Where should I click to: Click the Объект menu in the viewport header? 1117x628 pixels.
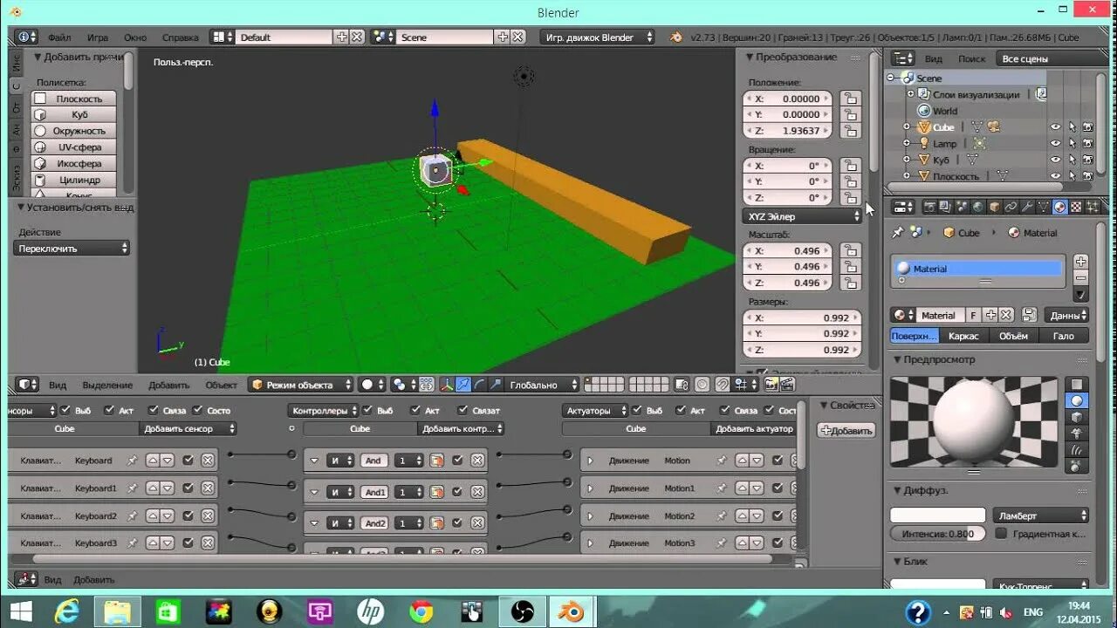pyautogui.click(x=221, y=384)
